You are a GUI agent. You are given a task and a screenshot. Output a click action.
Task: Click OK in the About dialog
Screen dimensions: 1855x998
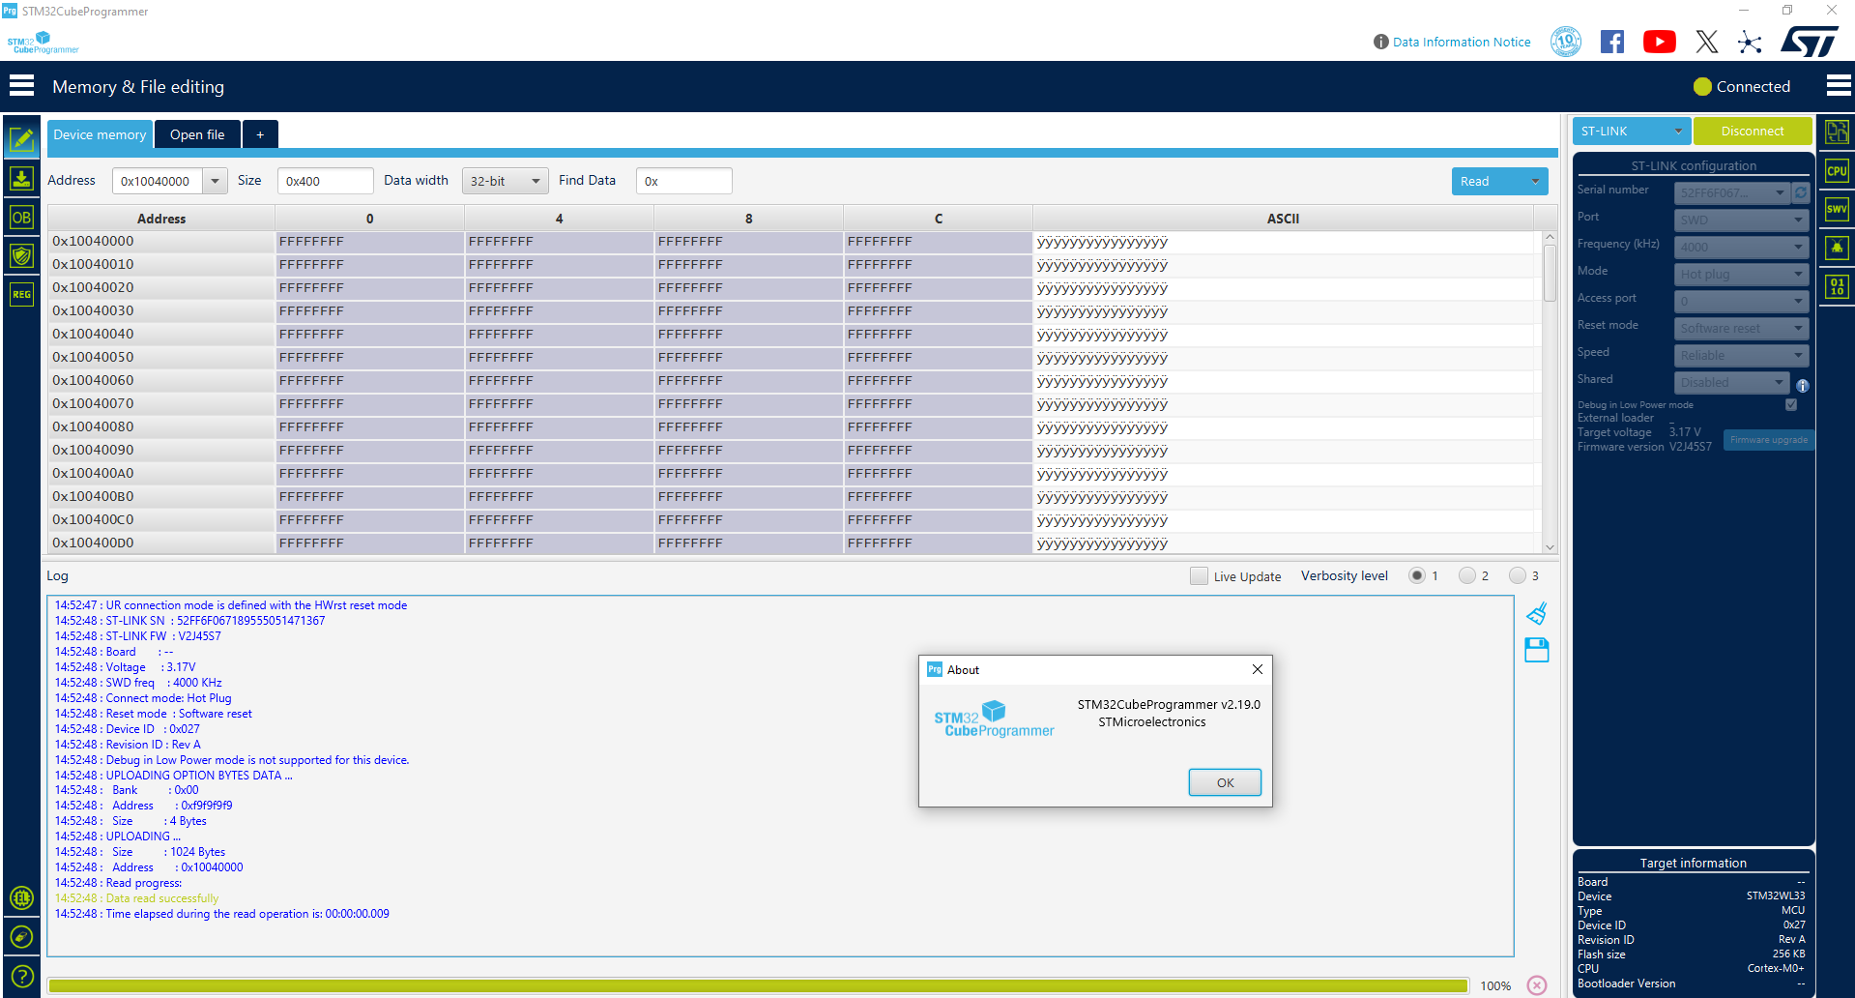click(1225, 782)
